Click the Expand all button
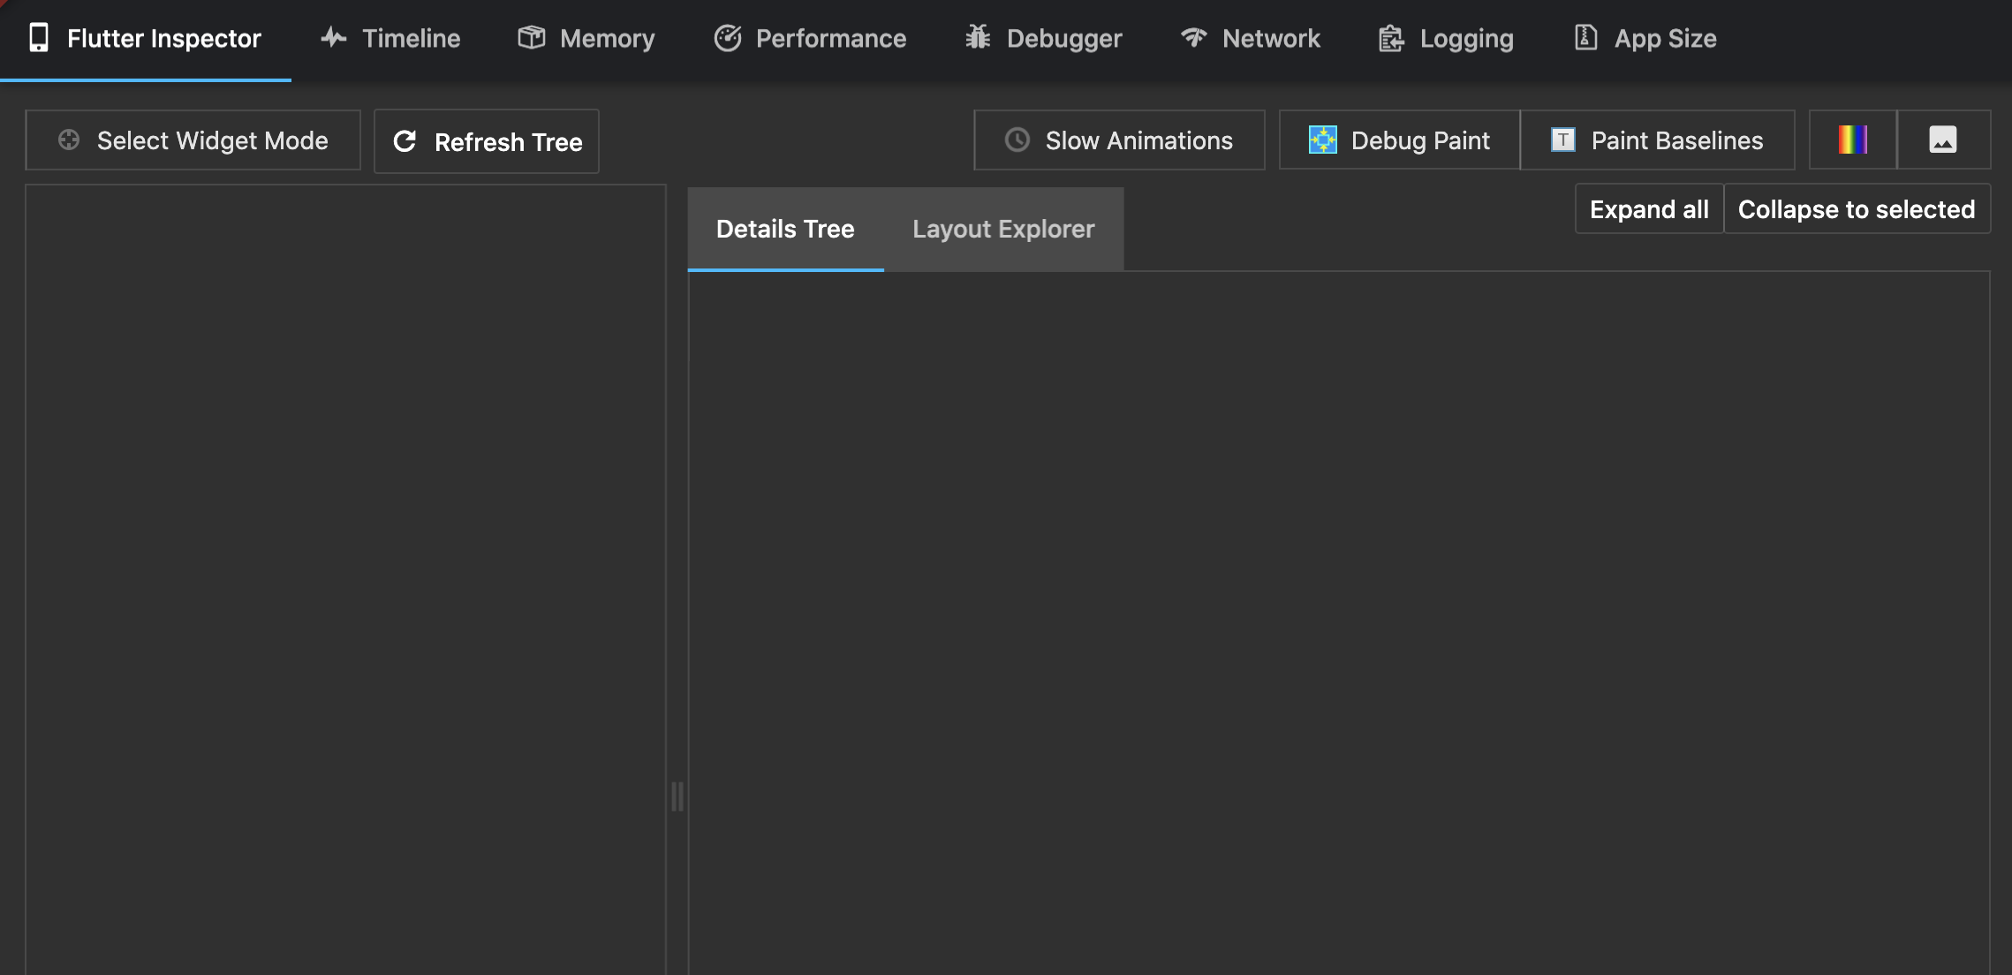The width and height of the screenshot is (2012, 975). coord(1647,208)
